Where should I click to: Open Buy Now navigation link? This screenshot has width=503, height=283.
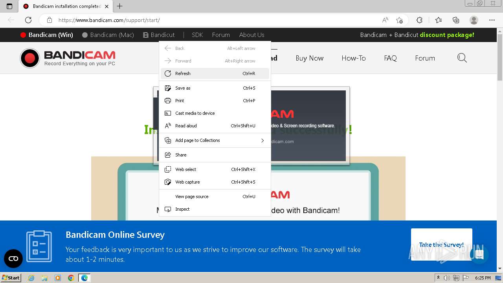point(310,58)
